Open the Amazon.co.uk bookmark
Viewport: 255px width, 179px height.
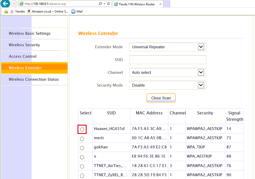click(x=47, y=12)
